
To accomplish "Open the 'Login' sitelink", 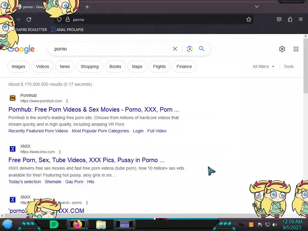I will click(138, 131).
